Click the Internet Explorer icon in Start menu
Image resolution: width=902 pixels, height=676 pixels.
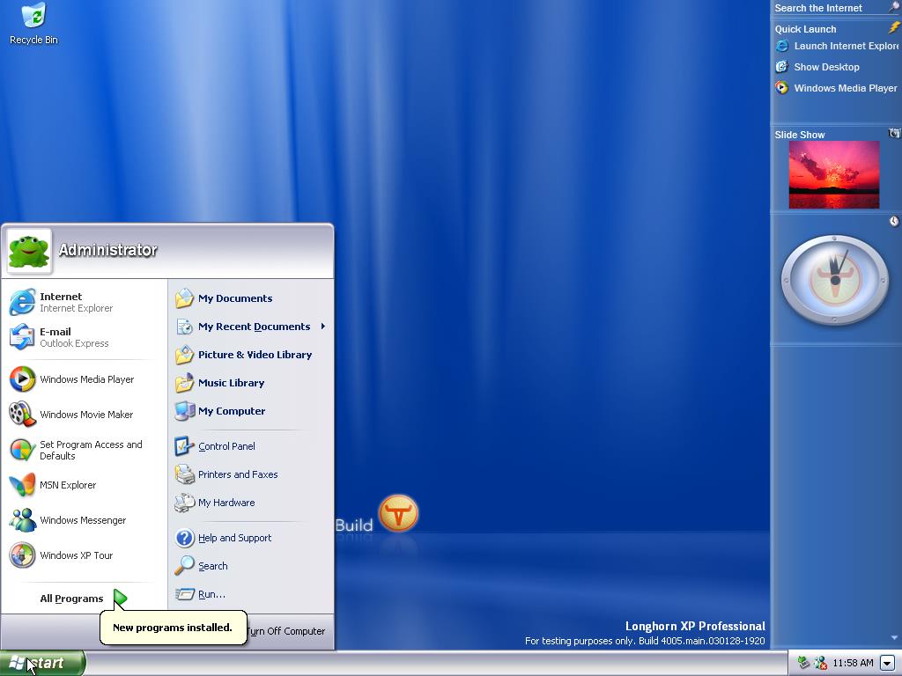coord(22,303)
